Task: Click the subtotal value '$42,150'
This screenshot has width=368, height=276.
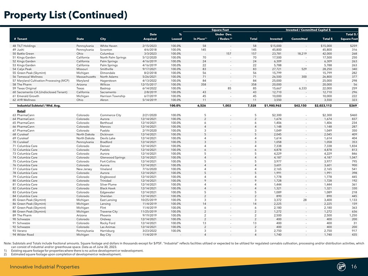Action: pos(300,106)
